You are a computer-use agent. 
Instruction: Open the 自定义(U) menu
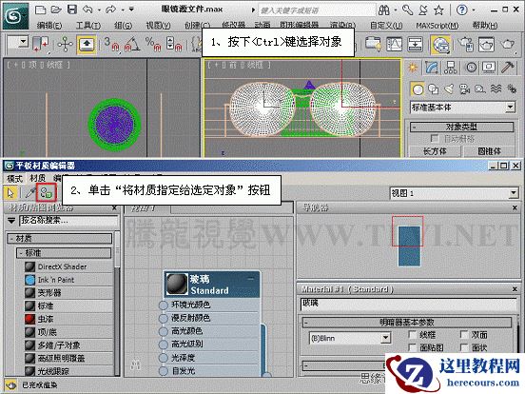click(386, 25)
